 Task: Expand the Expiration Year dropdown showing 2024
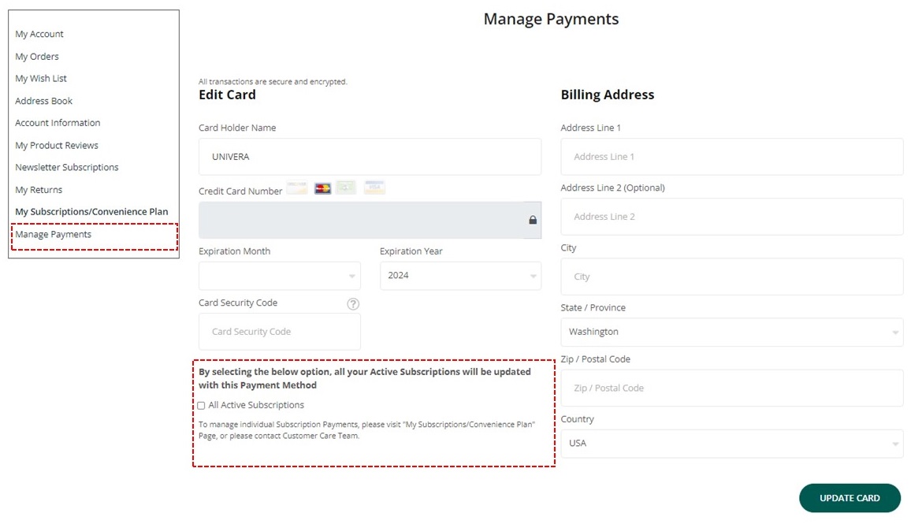460,276
